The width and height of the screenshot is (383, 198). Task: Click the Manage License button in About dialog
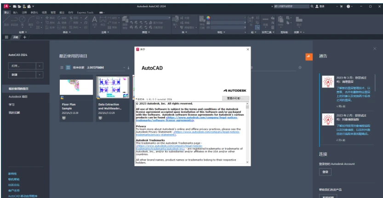(235, 98)
